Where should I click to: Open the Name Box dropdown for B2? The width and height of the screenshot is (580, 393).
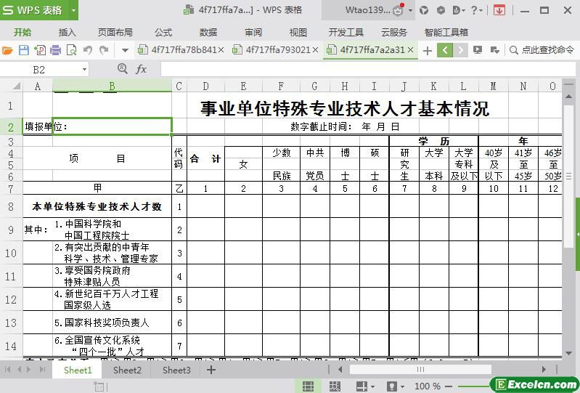(84, 69)
